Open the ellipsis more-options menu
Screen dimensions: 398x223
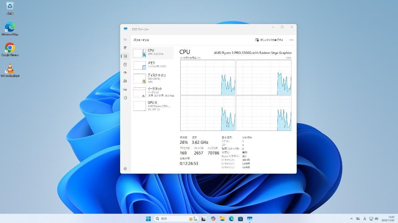tap(291, 40)
